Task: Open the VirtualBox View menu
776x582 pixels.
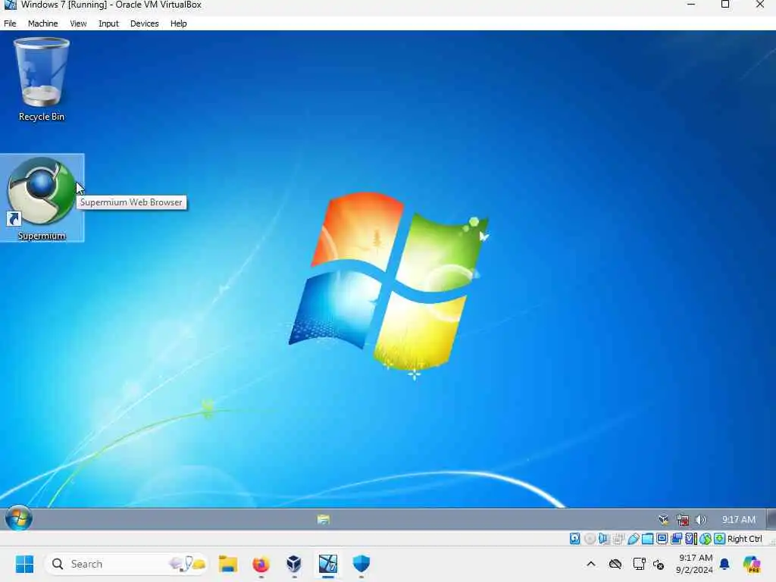Action: [78, 23]
